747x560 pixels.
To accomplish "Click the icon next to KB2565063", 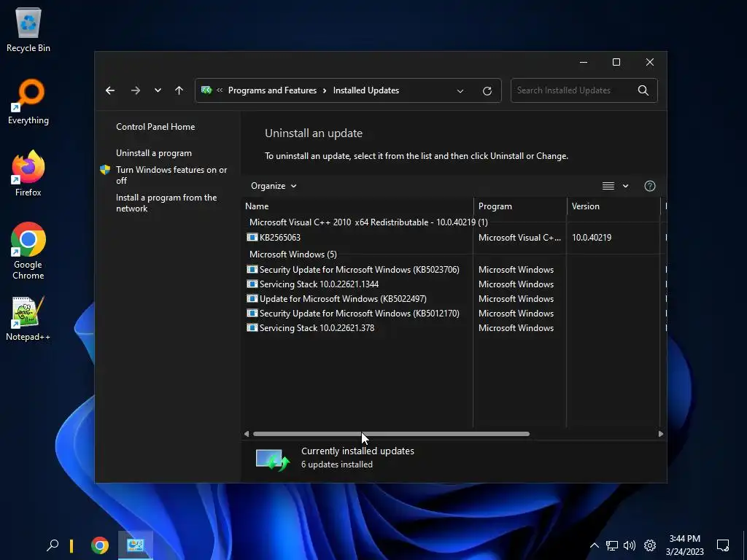I will [252, 237].
